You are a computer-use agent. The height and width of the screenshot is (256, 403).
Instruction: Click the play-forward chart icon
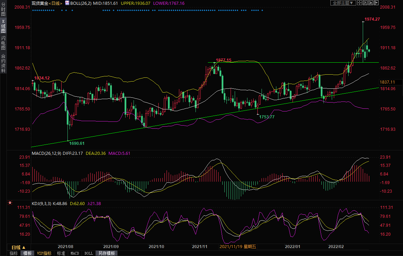[370, 3]
